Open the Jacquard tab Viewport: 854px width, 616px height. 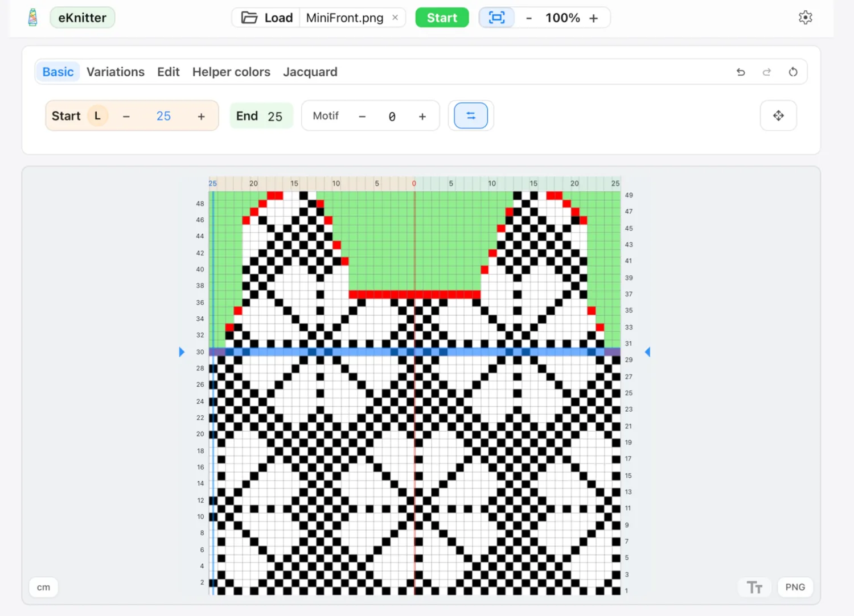pyautogui.click(x=310, y=72)
